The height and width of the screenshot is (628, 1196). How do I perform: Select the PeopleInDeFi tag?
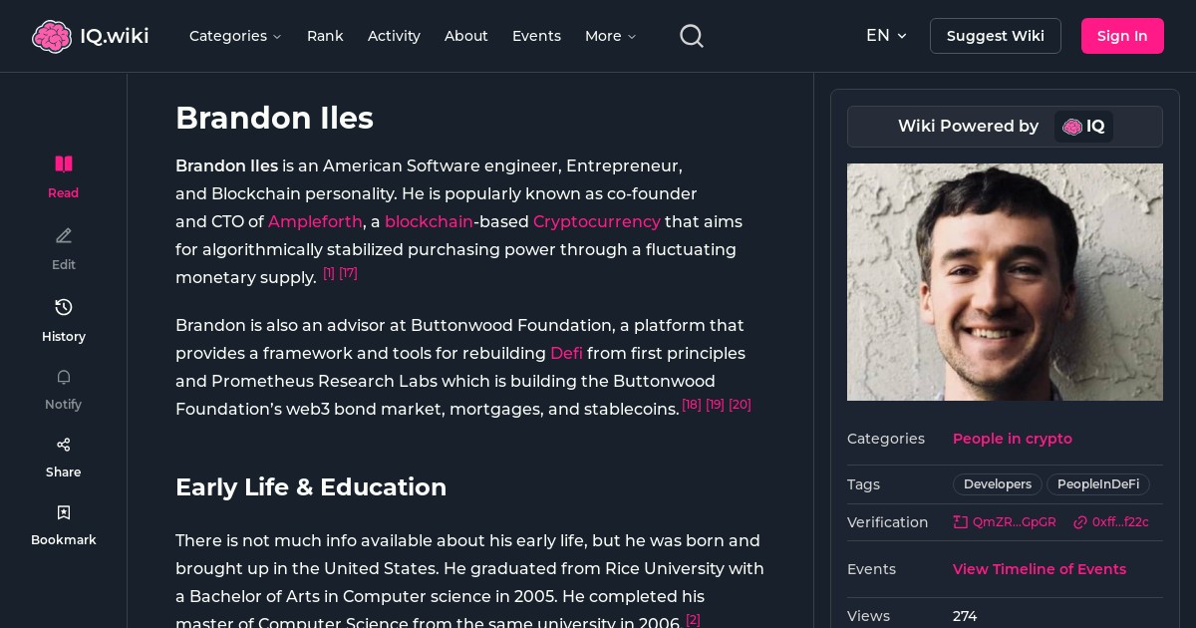click(x=1097, y=483)
